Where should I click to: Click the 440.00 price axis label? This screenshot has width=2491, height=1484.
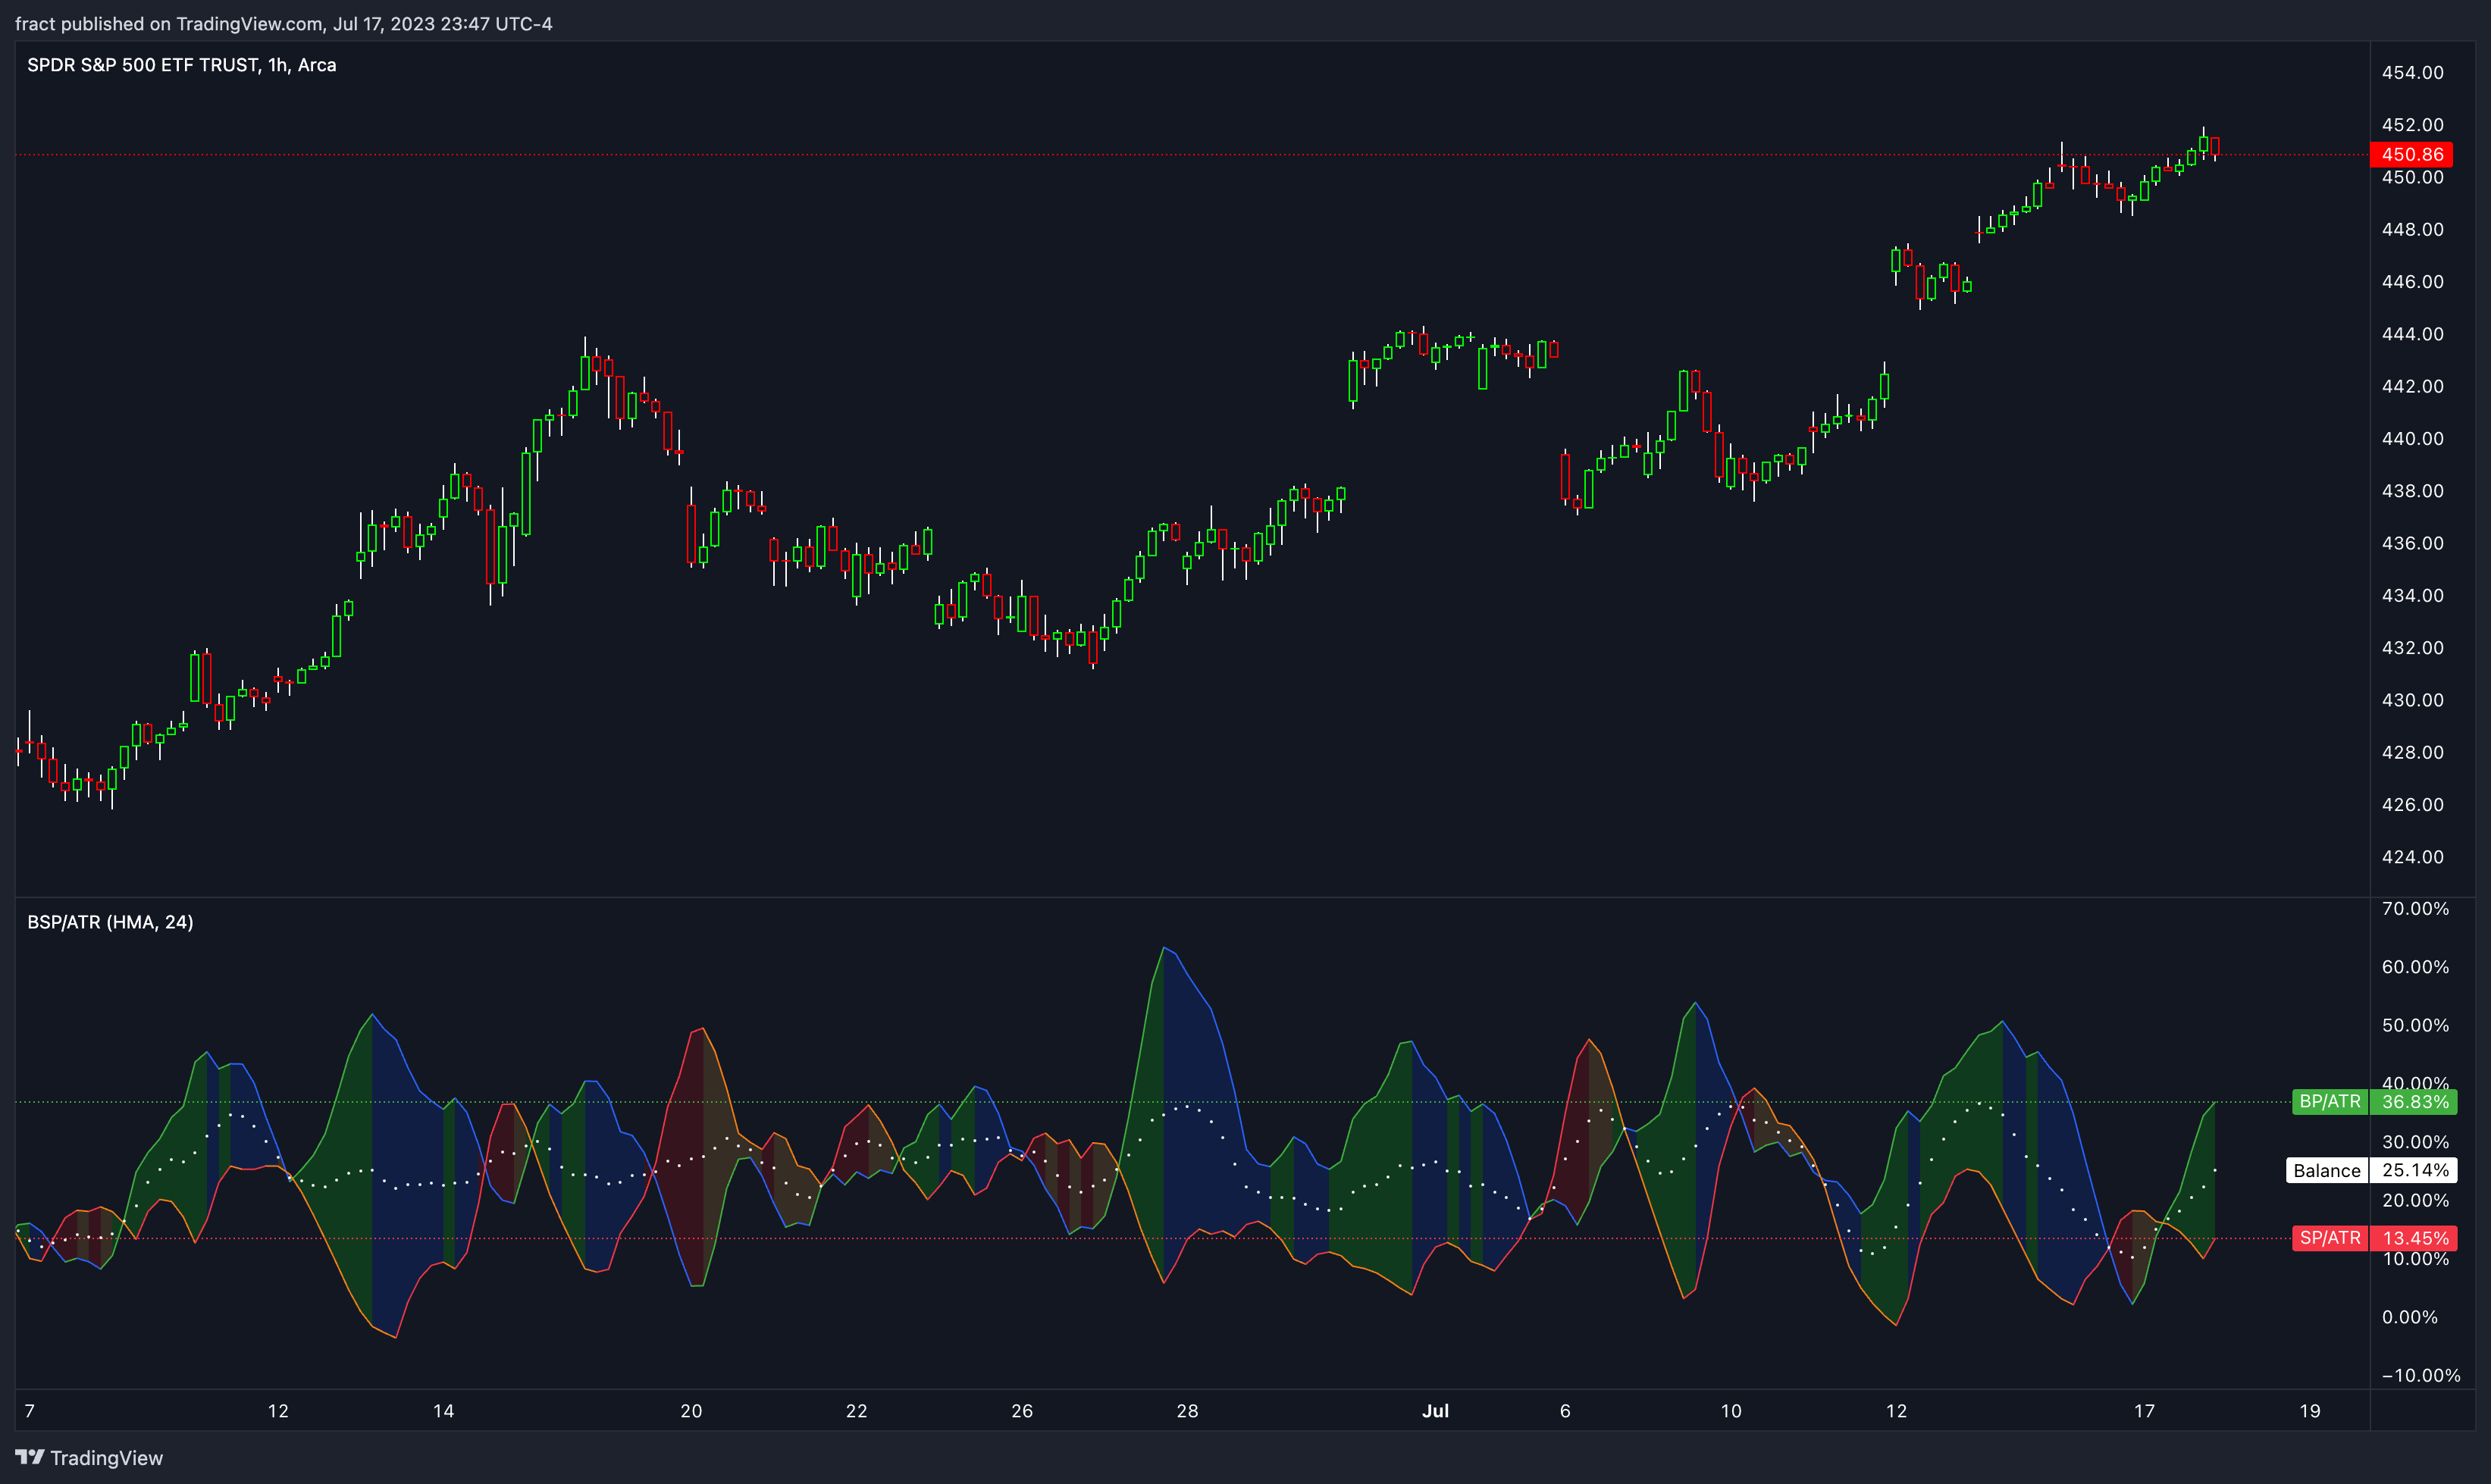click(x=2412, y=439)
